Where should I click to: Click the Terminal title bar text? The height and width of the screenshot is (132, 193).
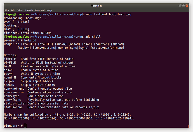[96, 6]
